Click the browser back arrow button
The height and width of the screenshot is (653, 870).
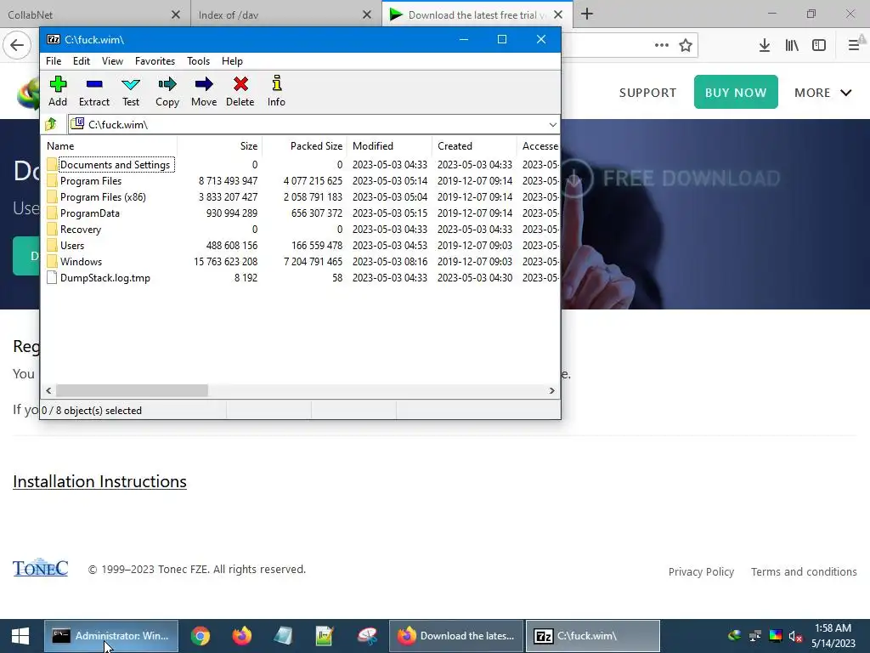pyautogui.click(x=17, y=45)
